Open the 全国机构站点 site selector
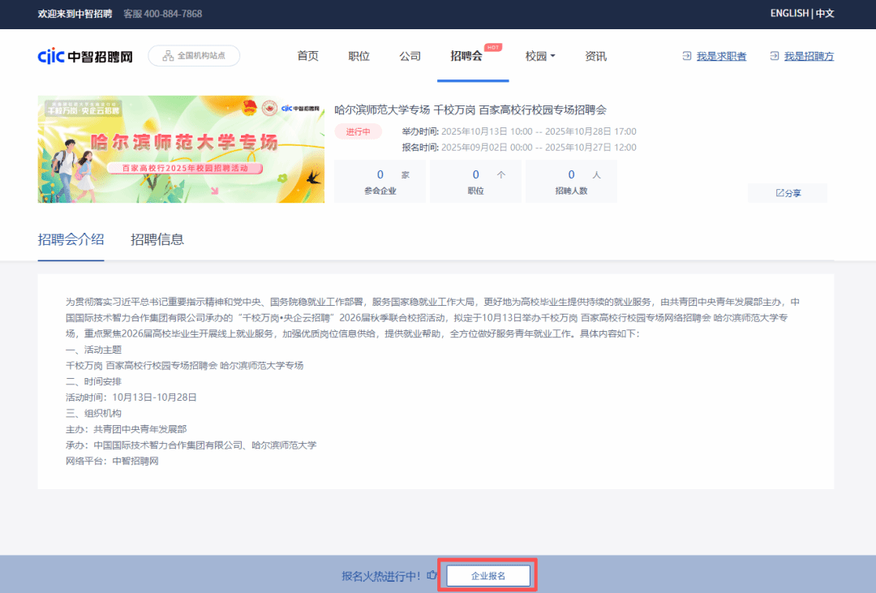Screen dimensions: 876x593 tap(194, 56)
